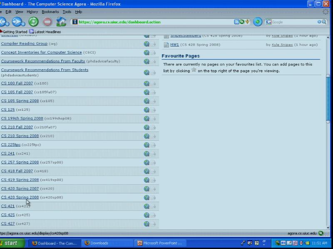Click the Forward navigation arrow

click(17, 22)
